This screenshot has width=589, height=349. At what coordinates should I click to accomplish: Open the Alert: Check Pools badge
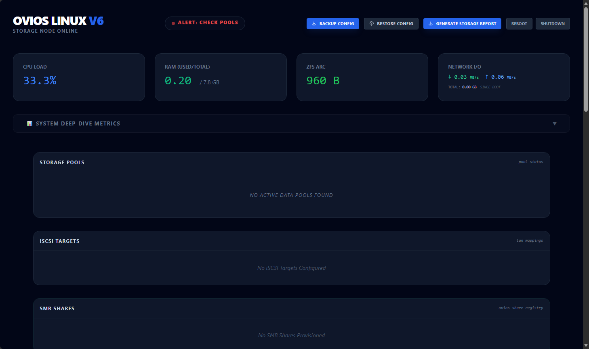205,23
